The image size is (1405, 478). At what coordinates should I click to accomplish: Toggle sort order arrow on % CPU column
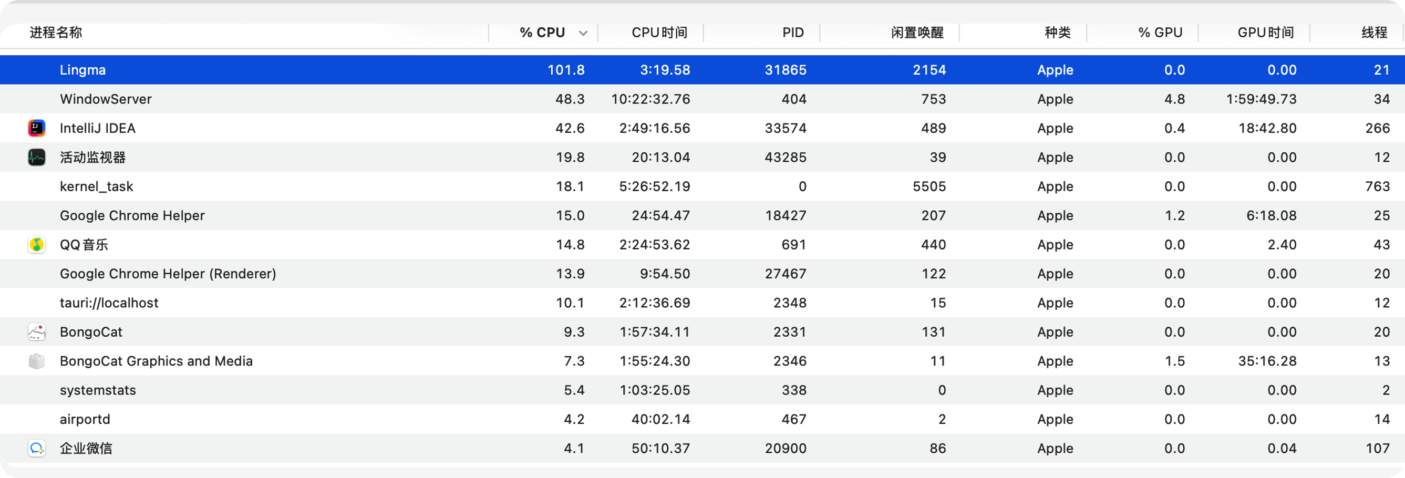583,33
